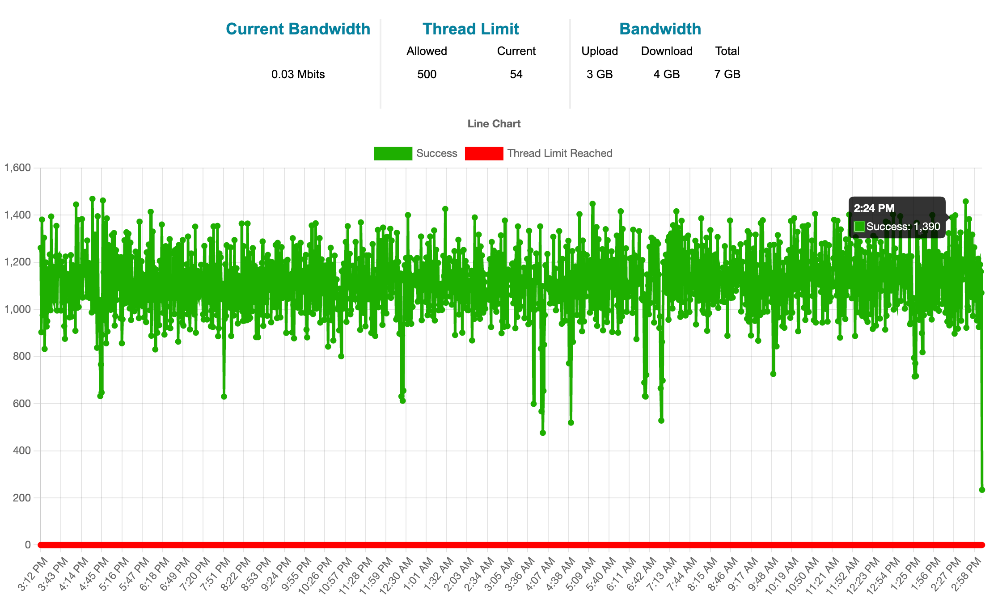Click the Allowed thread value 500

click(x=427, y=74)
